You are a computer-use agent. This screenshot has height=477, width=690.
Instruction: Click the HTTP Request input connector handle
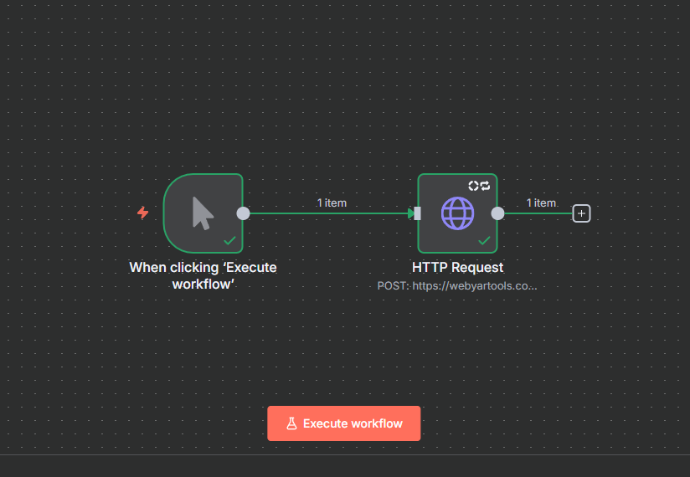pos(418,213)
